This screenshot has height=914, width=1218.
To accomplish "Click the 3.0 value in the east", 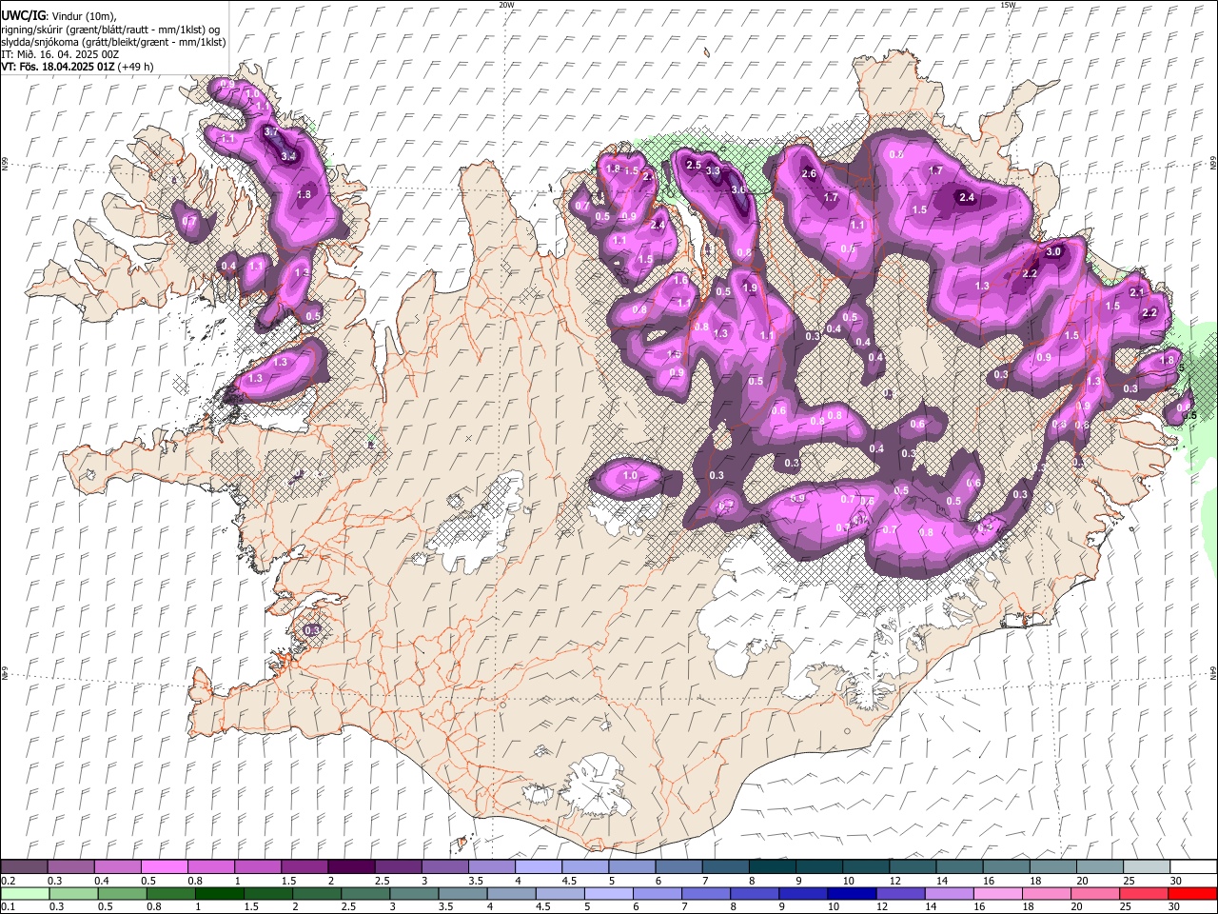I will pyautogui.click(x=1053, y=252).
